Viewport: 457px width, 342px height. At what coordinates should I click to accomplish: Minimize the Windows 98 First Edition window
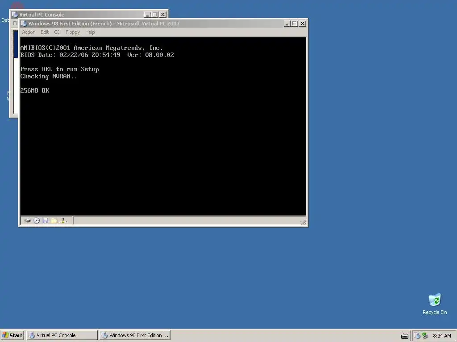click(x=287, y=24)
